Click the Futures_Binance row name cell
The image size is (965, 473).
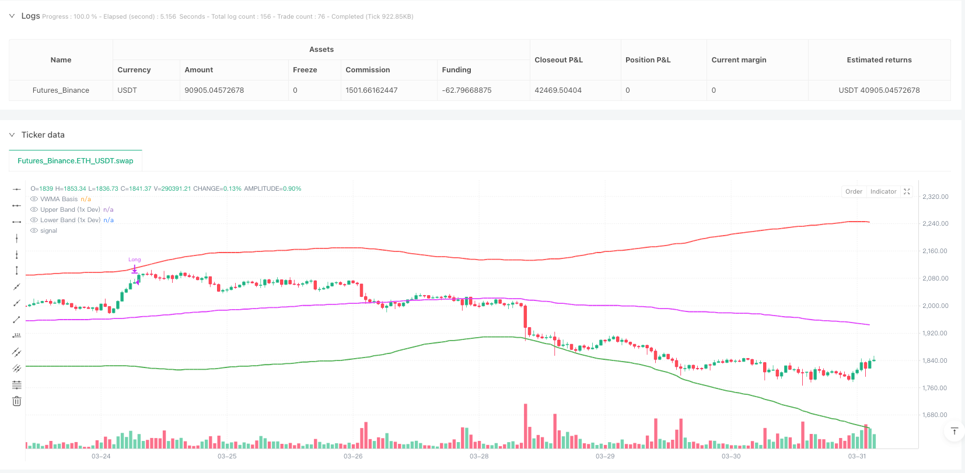click(x=61, y=90)
